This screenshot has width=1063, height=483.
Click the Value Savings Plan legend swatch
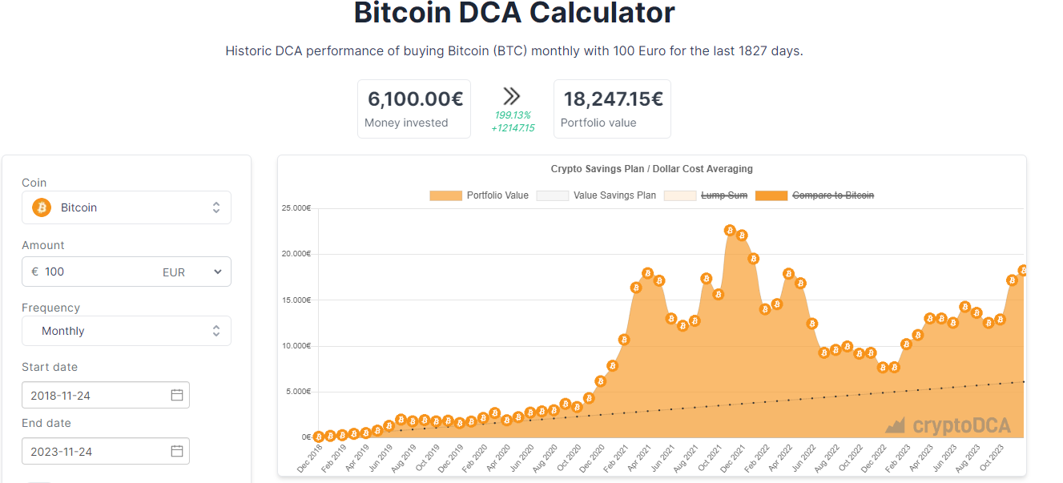click(552, 195)
